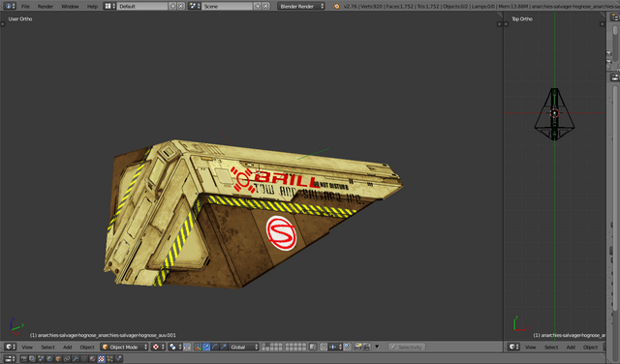Viewport: 620px width, 364px height.
Task: Open Top Ortho viewport Object menu
Action: [x=590, y=348]
